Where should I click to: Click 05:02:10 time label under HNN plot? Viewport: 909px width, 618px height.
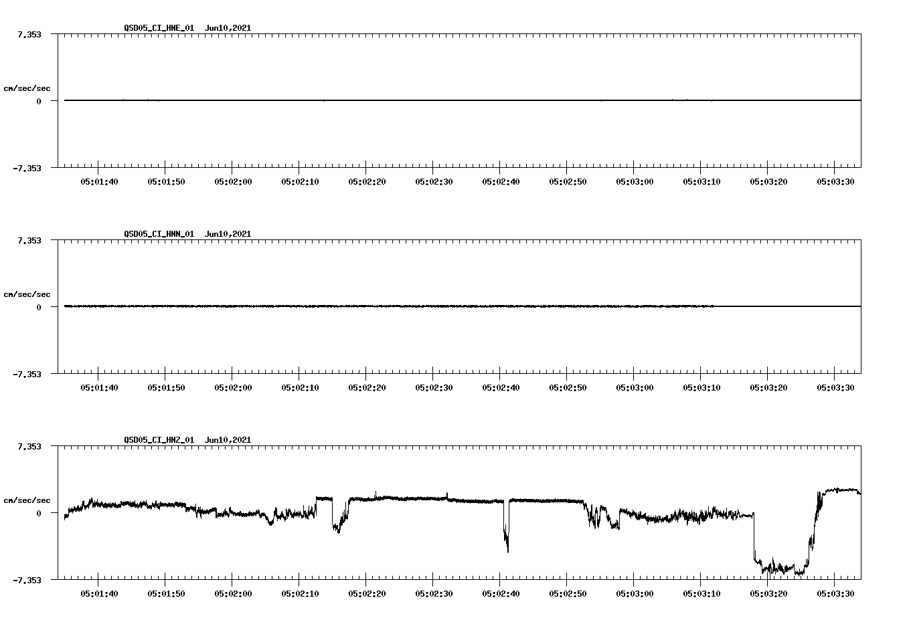[x=300, y=387]
